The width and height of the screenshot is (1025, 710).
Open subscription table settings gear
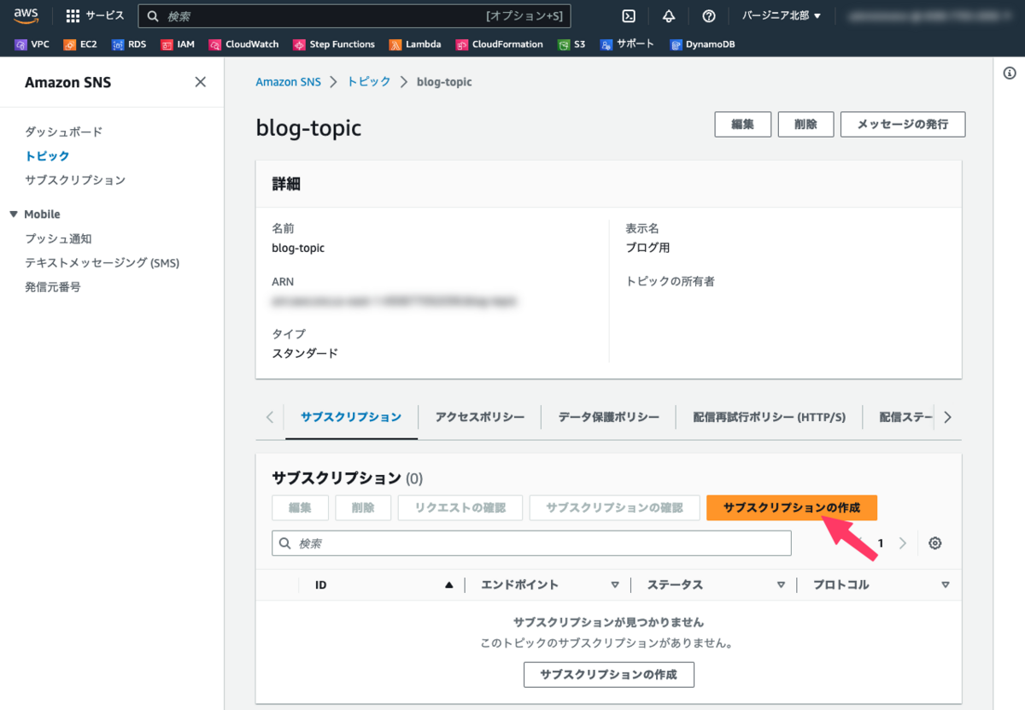pyautogui.click(x=935, y=543)
